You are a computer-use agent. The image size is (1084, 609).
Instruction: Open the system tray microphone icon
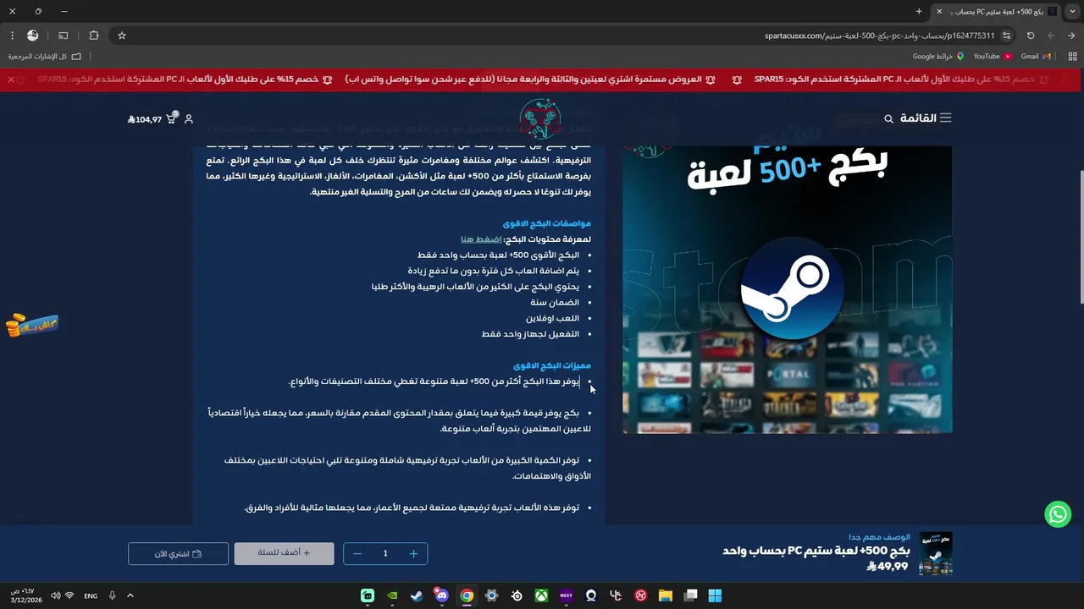click(x=112, y=595)
